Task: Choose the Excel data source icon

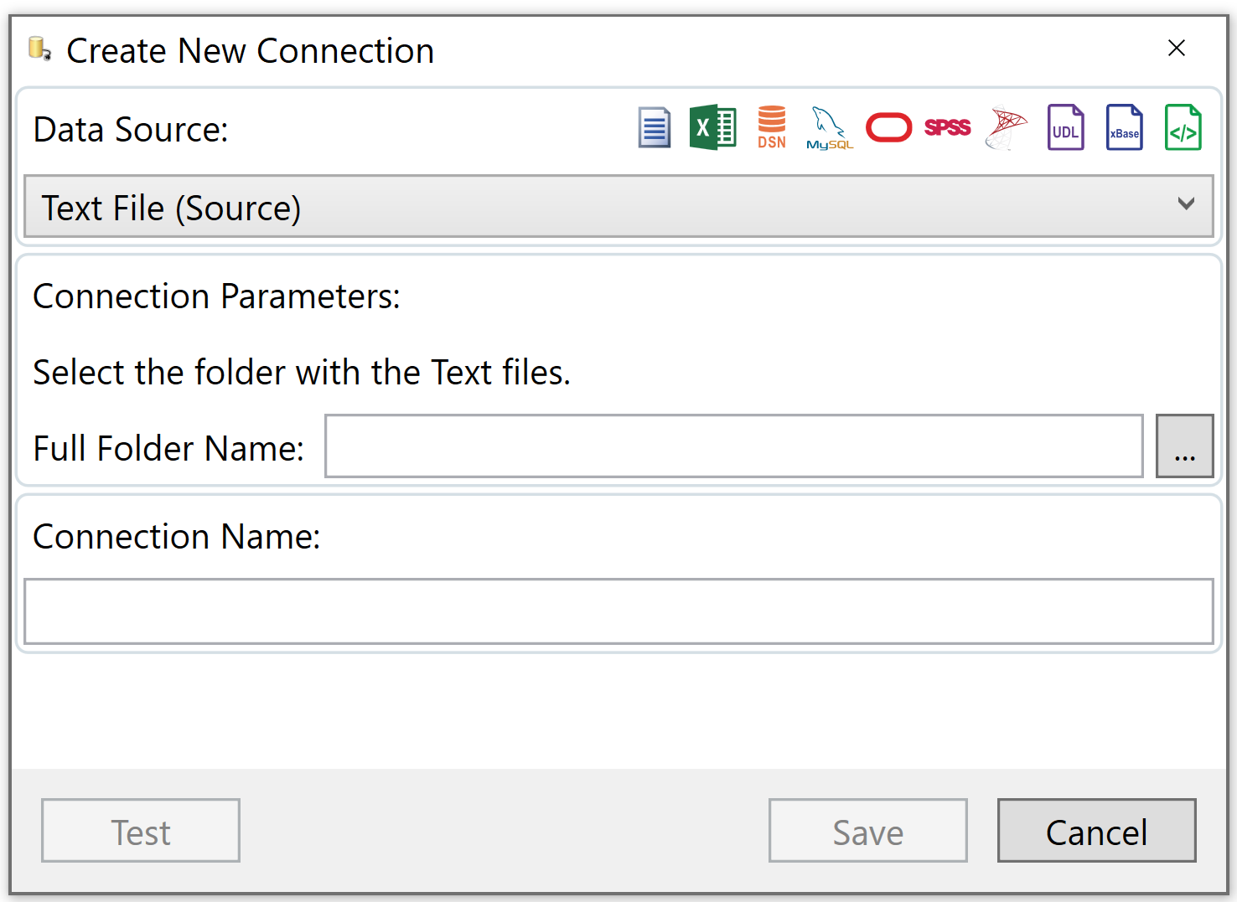Action: click(712, 127)
